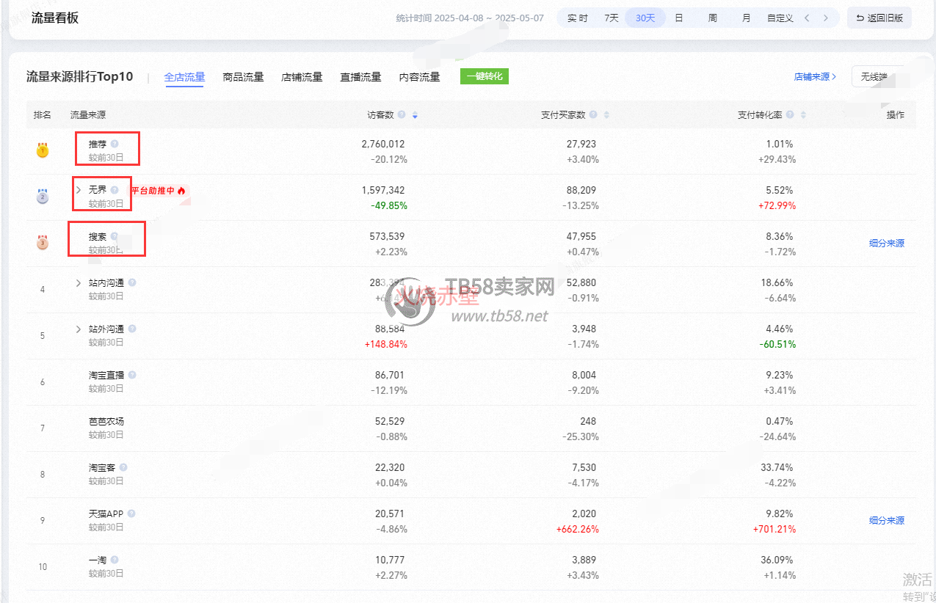Go to previous date period arrow

[x=807, y=18]
